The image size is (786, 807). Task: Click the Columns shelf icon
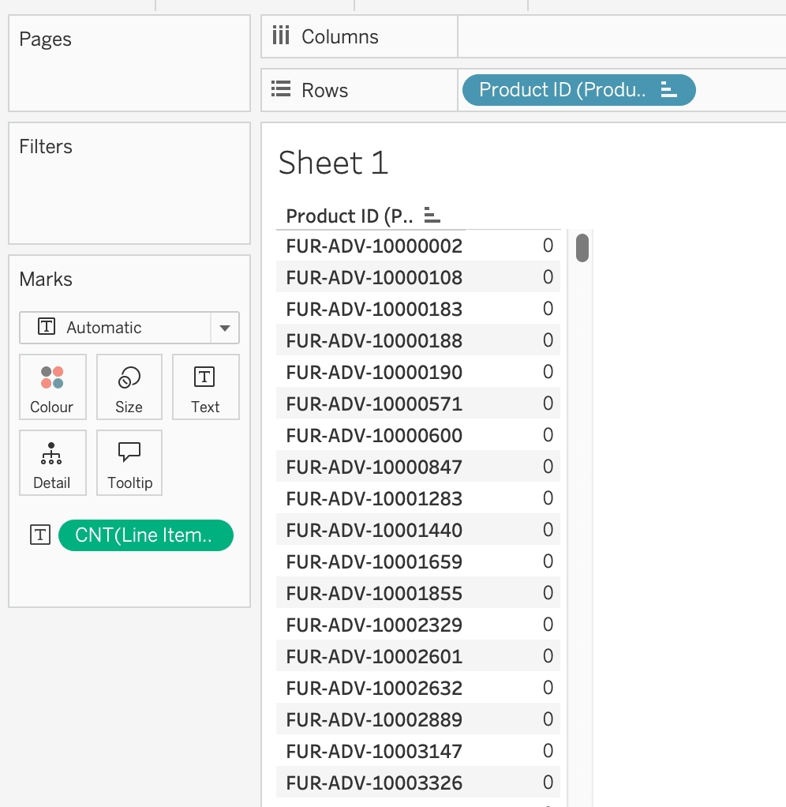pyautogui.click(x=281, y=36)
